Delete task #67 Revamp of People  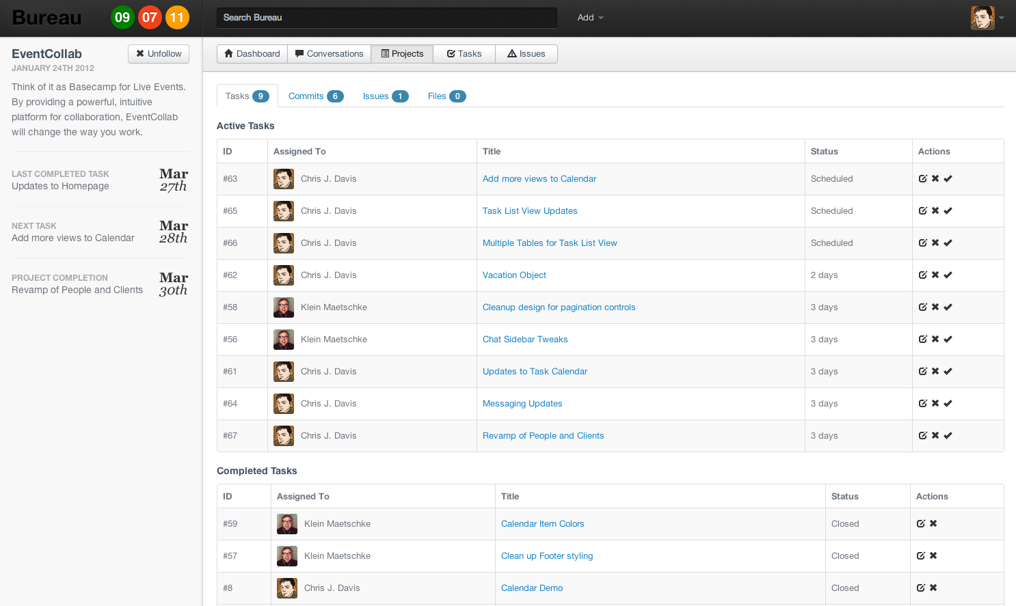coord(935,436)
